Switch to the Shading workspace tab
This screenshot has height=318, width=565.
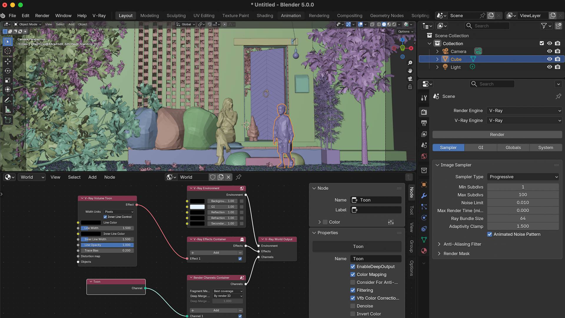coord(265,16)
